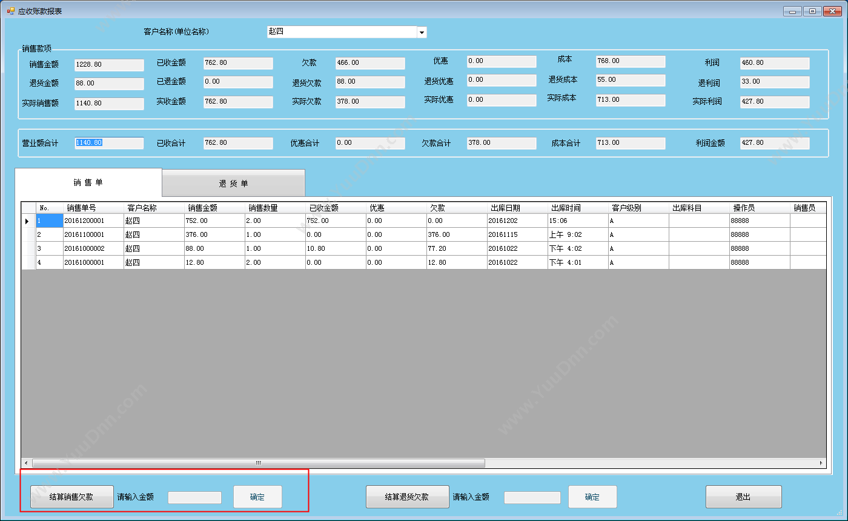The width and height of the screenshot is (848, 521).
Task: Click arrears cell 77.20 in row 3
Action: point(457,248)
